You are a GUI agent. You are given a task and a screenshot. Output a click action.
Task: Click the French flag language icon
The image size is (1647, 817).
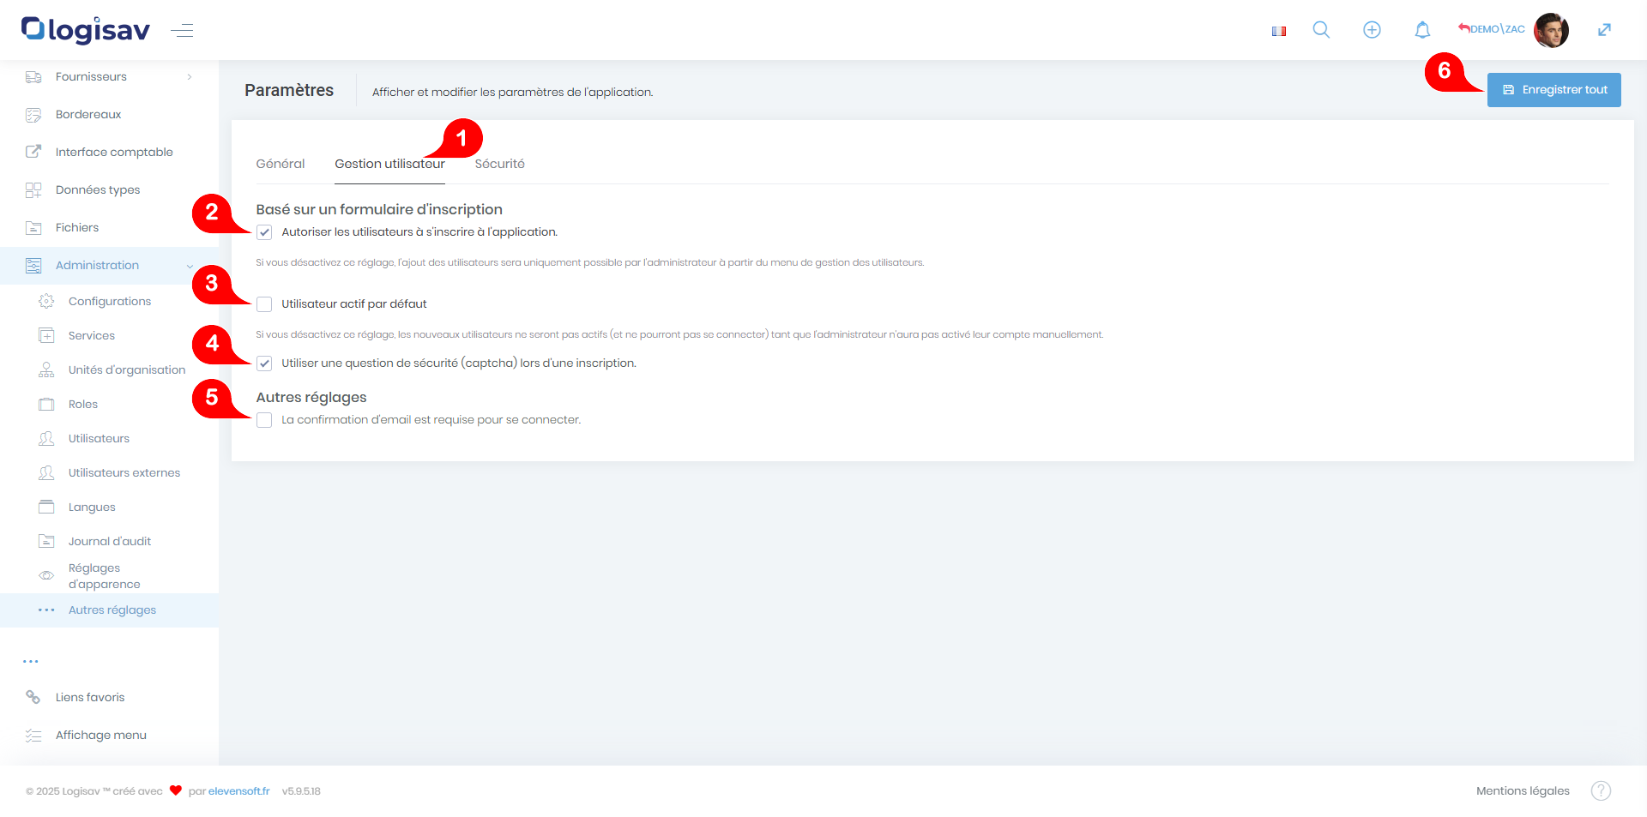click(x=1279, y=31)
